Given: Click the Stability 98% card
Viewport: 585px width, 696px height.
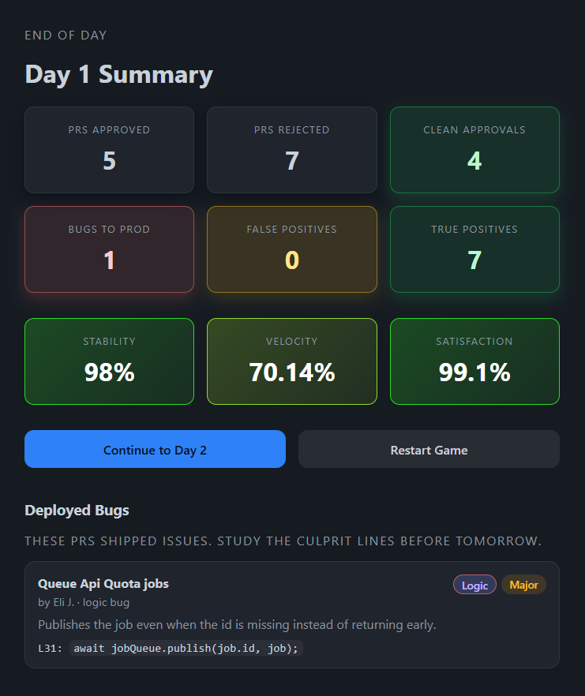Looking at the screenshot, I should click(x=109, y=361).
